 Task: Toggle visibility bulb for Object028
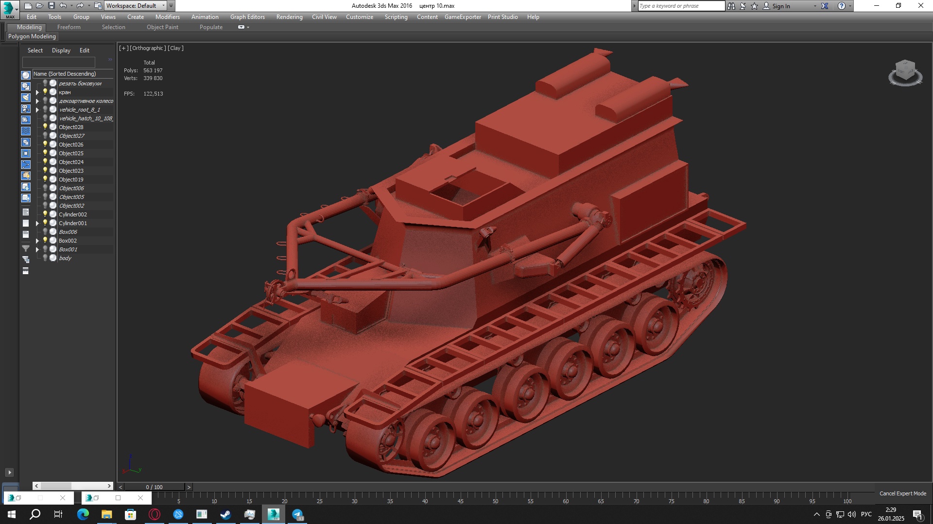[x=45, y=127]
